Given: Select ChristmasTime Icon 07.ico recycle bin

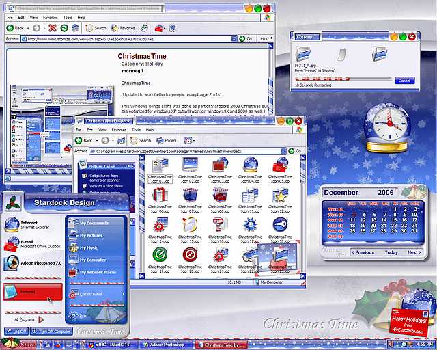Looking at the screenshot, I should click(x=190, y=200).
